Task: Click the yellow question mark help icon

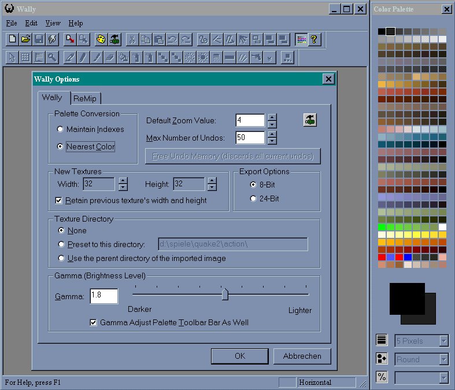Action: (314, 39)
